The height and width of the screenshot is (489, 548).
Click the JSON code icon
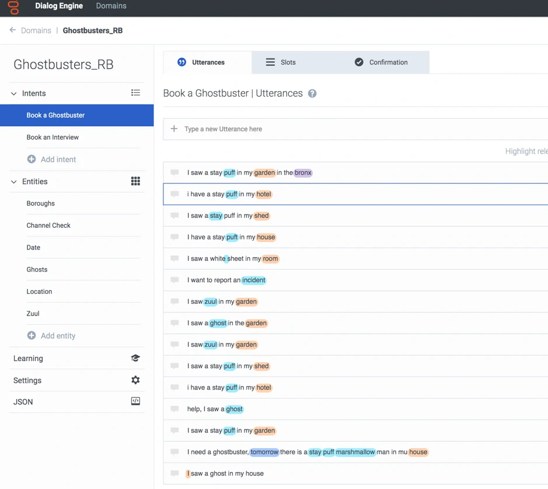pyautogui.click(x=135, y=401)
